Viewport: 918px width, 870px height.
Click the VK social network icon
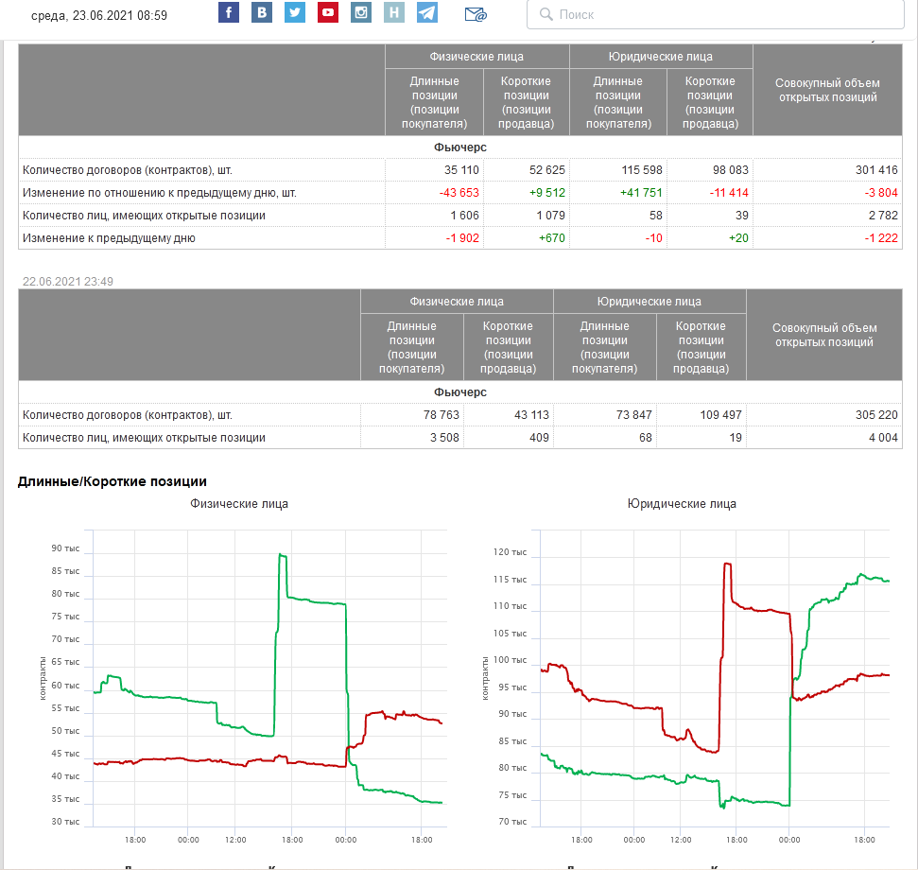(x=262, y=13)
